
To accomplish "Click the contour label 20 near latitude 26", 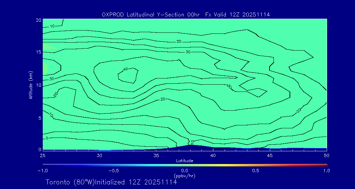I will [x=56, y=94].
